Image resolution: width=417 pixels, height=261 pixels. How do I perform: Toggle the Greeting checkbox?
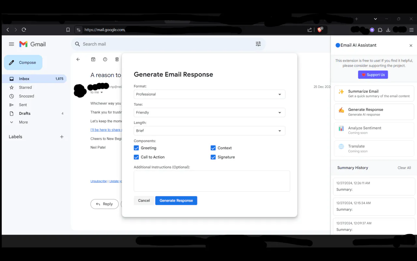pyautogui.click(x=136, y=148)
